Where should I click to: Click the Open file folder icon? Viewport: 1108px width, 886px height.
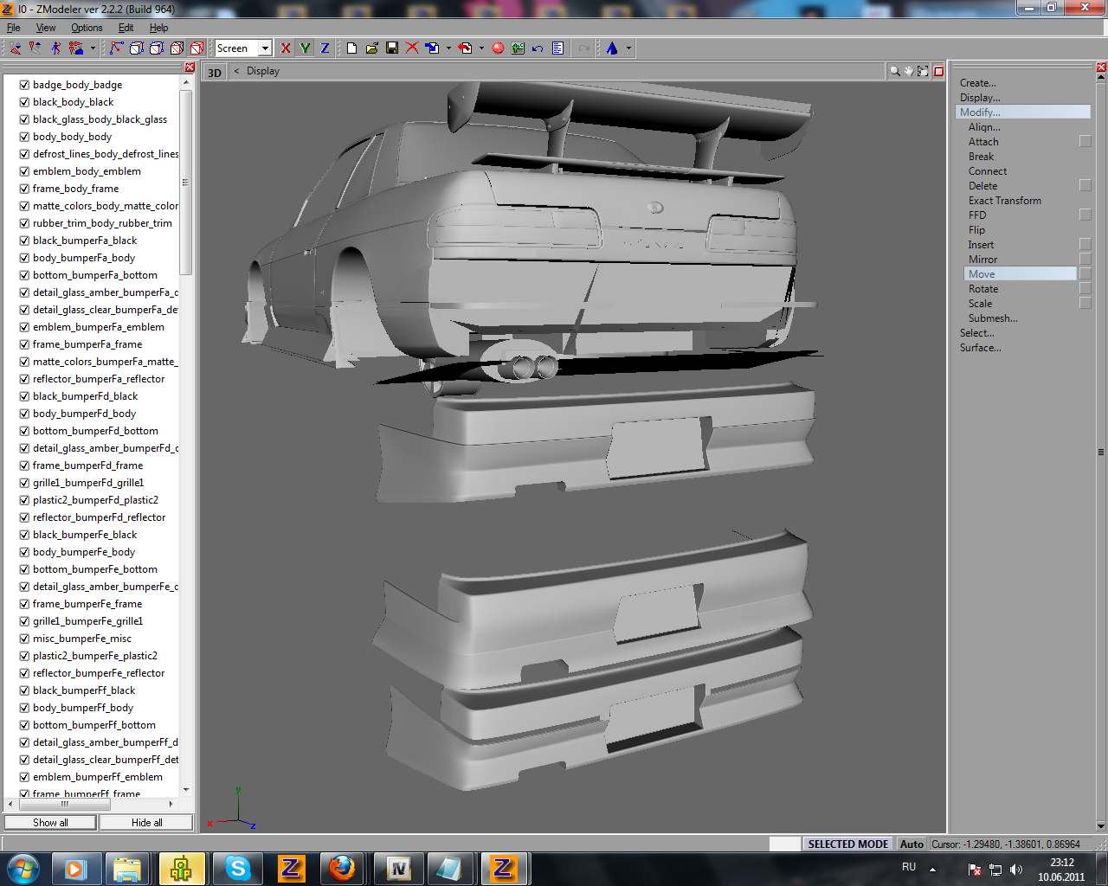click(371, 48)
